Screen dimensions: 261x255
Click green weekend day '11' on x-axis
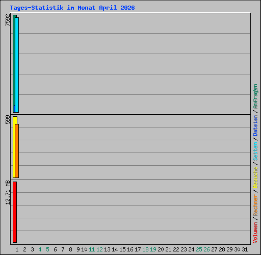coord(92,249)
